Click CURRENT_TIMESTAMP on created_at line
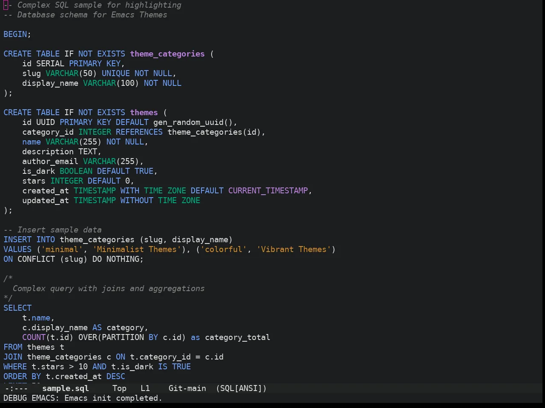This screenshot has height=408, width=545. coord(268,190)
